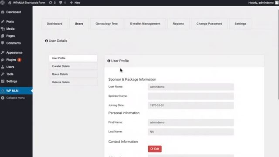Click Collapse menu link
The image size is (279, 157).
click(x=16, y=98)
